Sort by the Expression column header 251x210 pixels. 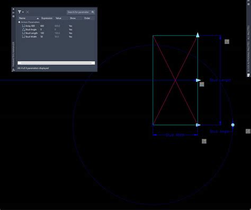pyautogui.click(x=47, y=18)
